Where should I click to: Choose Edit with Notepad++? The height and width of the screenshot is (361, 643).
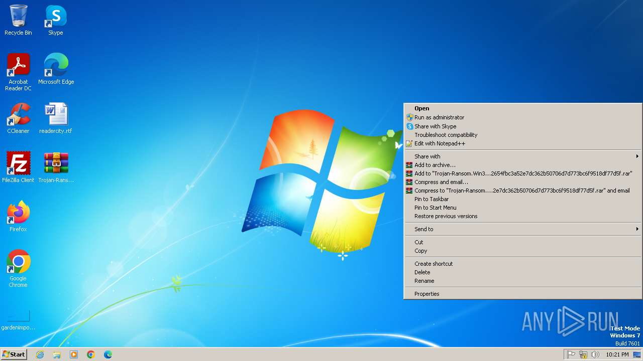point(522,143)
